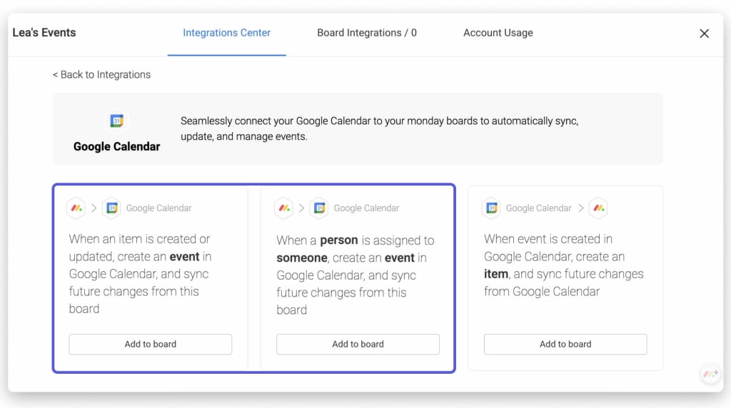Click the 'Seamlessly connect your Google Calendar' description
The height and width of the screenshot is (408, 731).
point(380,128)
